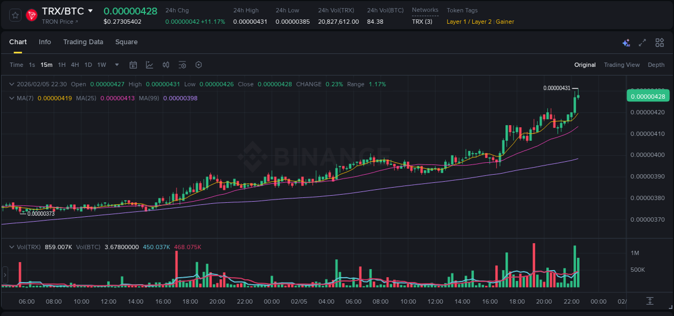This screenshot has width=674, height=316.
Task: Select the 1D timeframe button
Action: click(x=88, y=65)
